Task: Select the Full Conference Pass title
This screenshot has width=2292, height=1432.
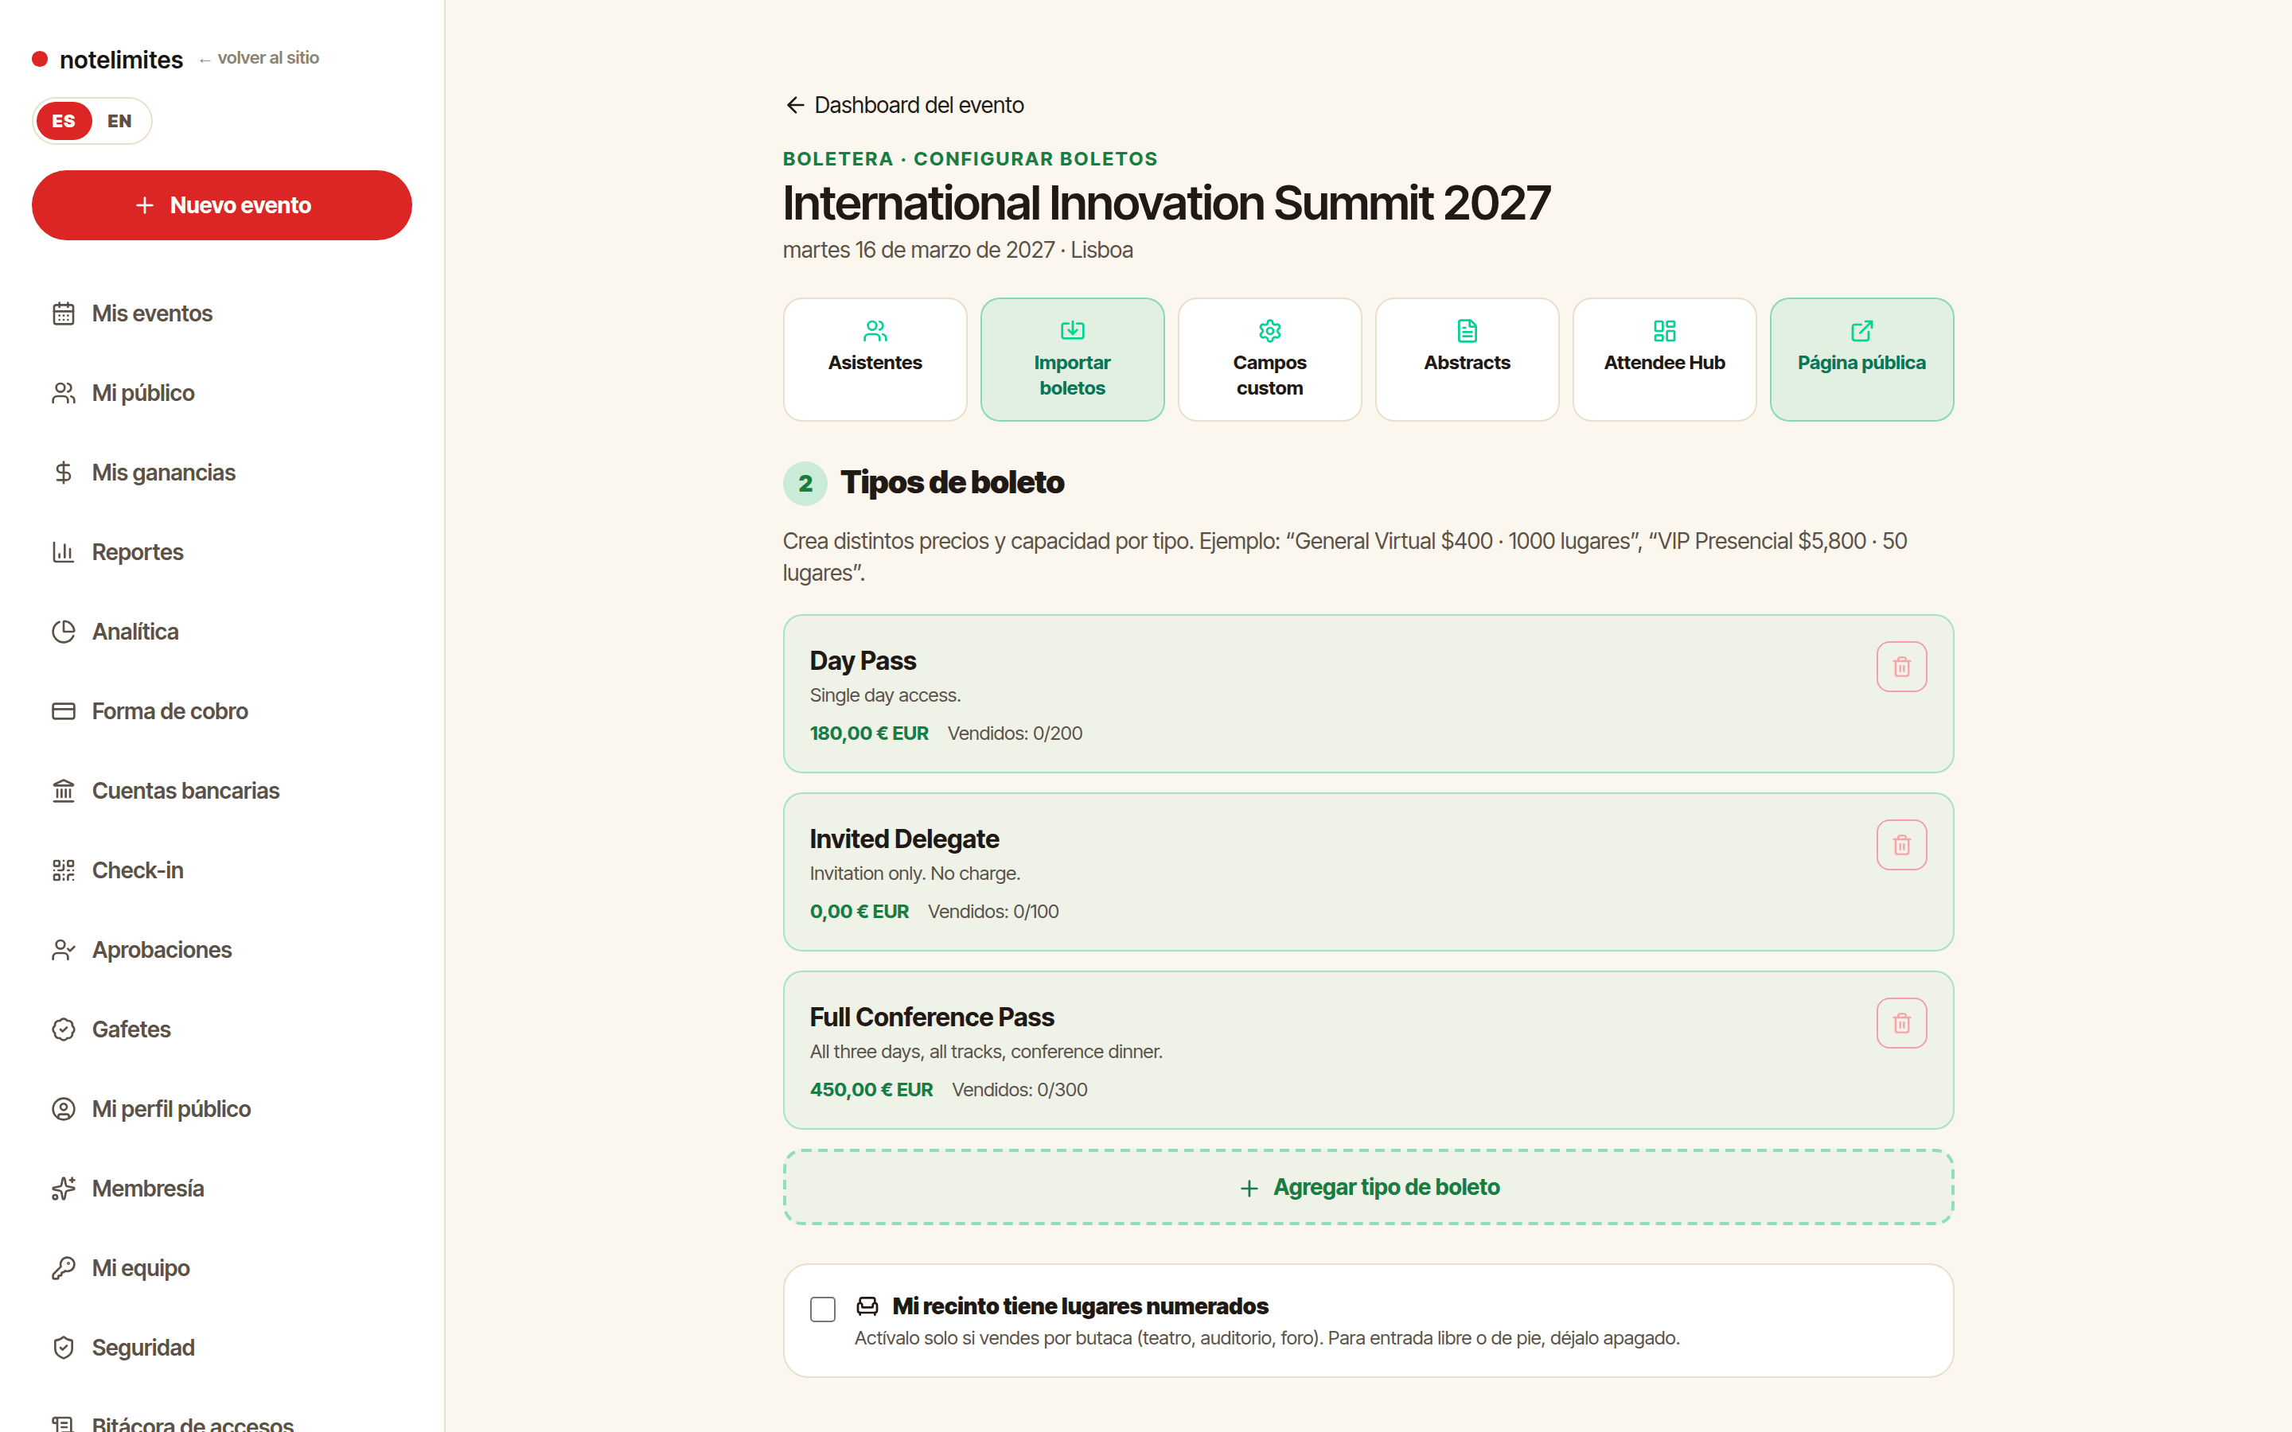Action: [931, 1018]
